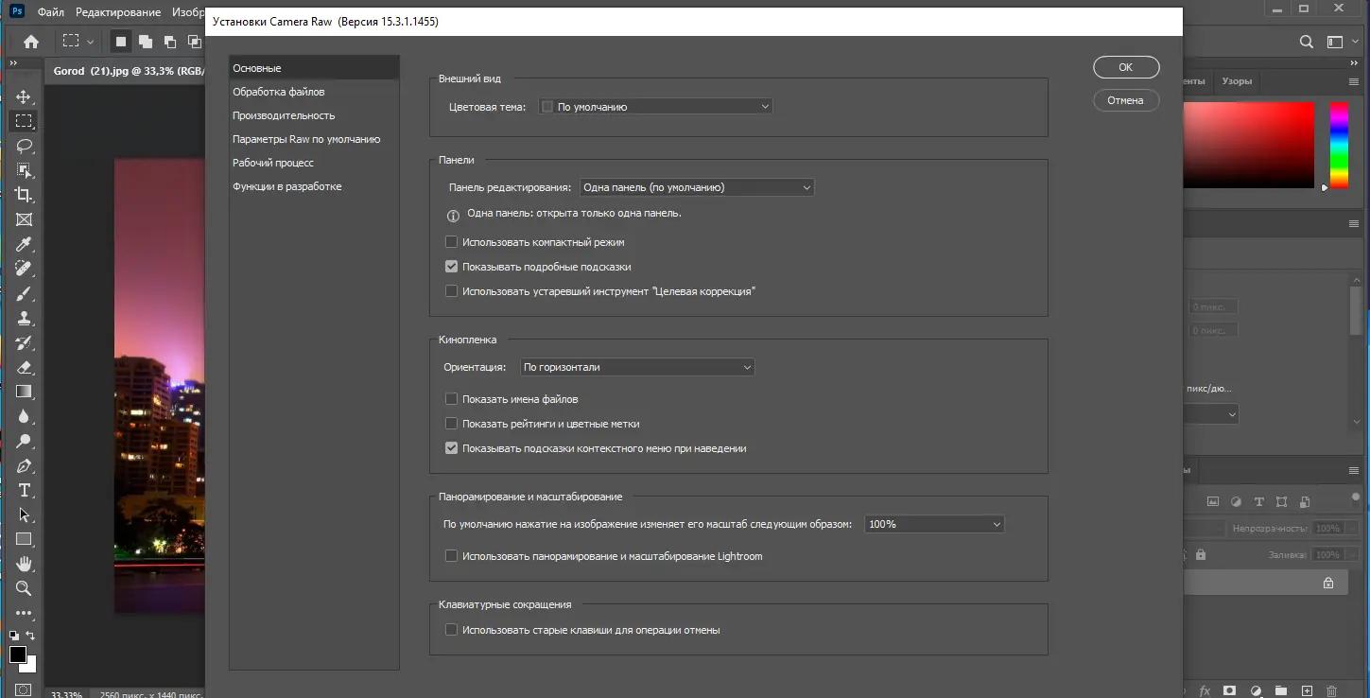Check "Показать рейтинги и цветные метки"
The image size is (1370, 698).
point(452,424)
